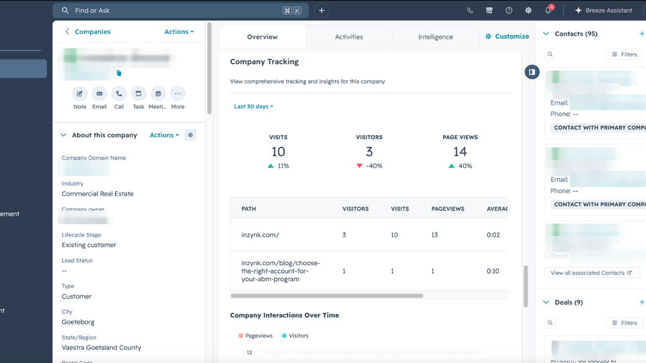Click the VISITS column header in table
The height and width of the screenshot is (363, 646).
(x=400, y=209)
